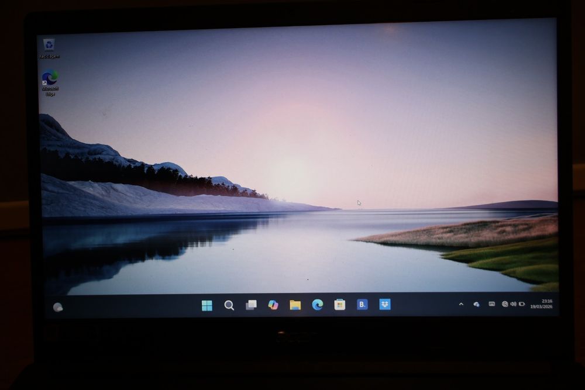Expand the hidden system tray icons
This screenshot has width=585, height=390.
[461, 304]
